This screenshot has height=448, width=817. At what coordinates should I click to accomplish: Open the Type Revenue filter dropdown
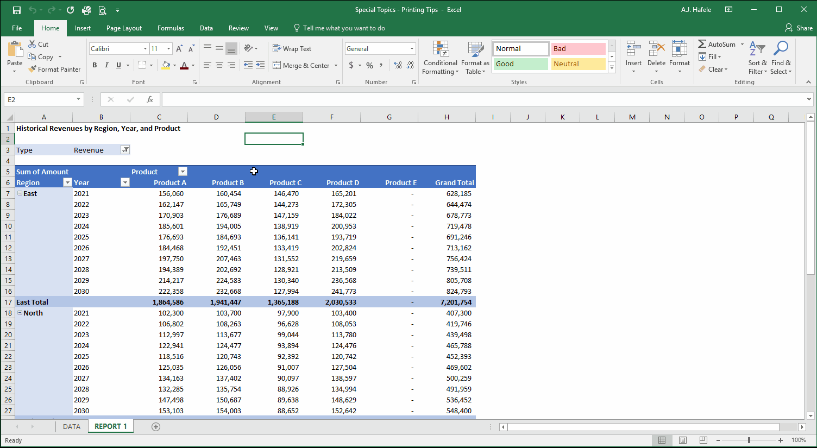click(125, 150)
